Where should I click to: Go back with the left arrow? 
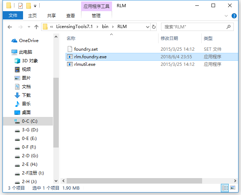coord(10,27)
